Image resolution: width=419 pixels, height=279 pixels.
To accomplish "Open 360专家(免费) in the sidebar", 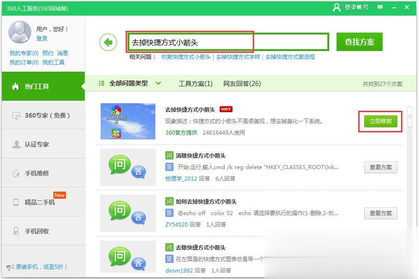I will click(43, 115).
